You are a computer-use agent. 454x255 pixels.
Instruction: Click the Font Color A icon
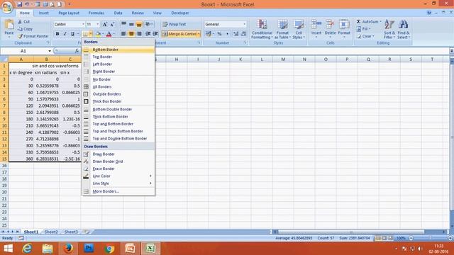109,34
